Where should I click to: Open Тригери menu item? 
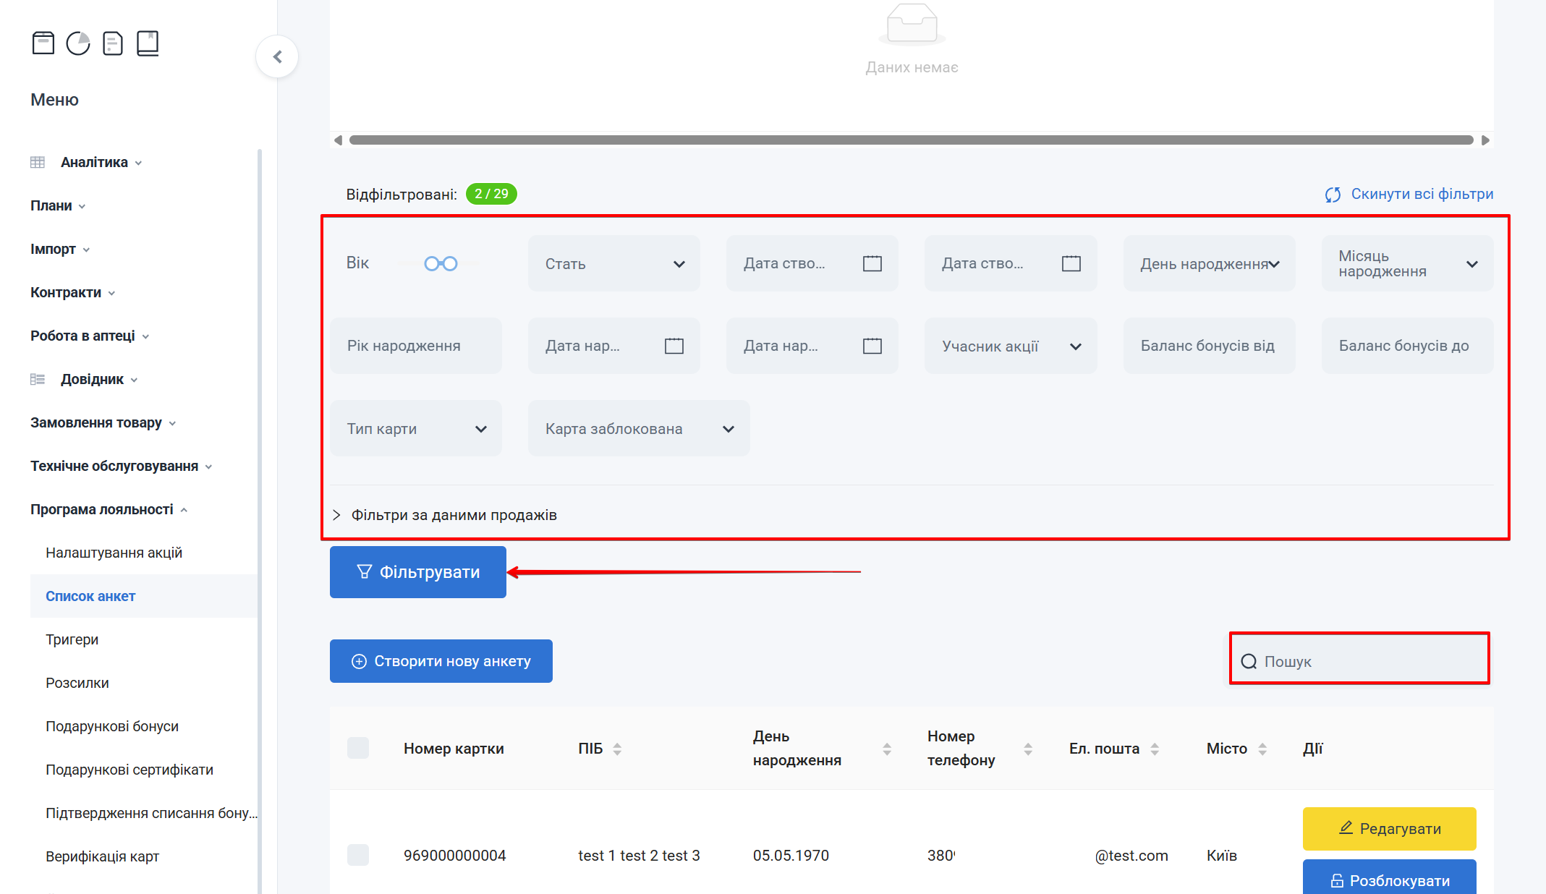[72, 639]
